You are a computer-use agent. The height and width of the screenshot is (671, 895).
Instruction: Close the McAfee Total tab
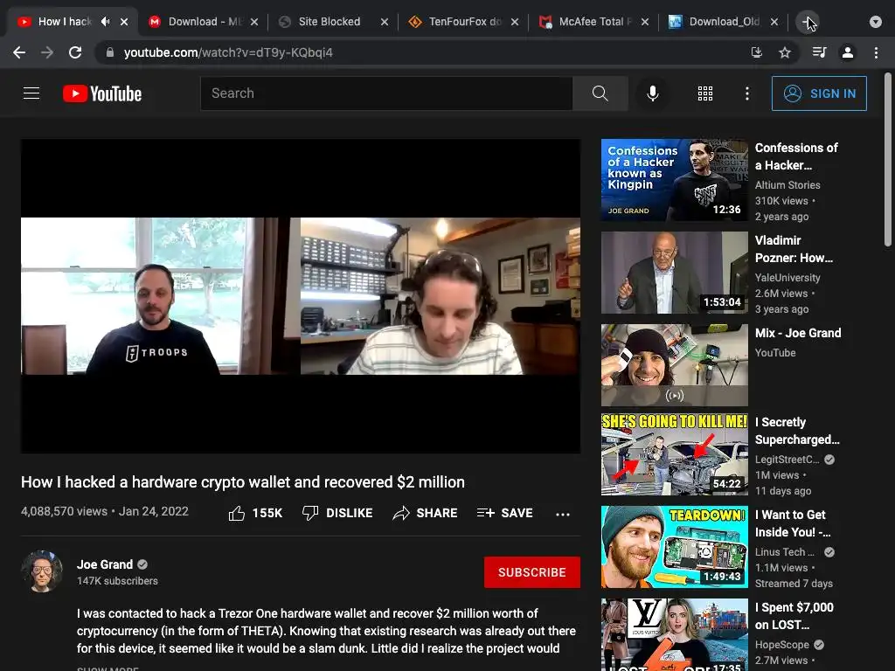(x=645, y=22)
